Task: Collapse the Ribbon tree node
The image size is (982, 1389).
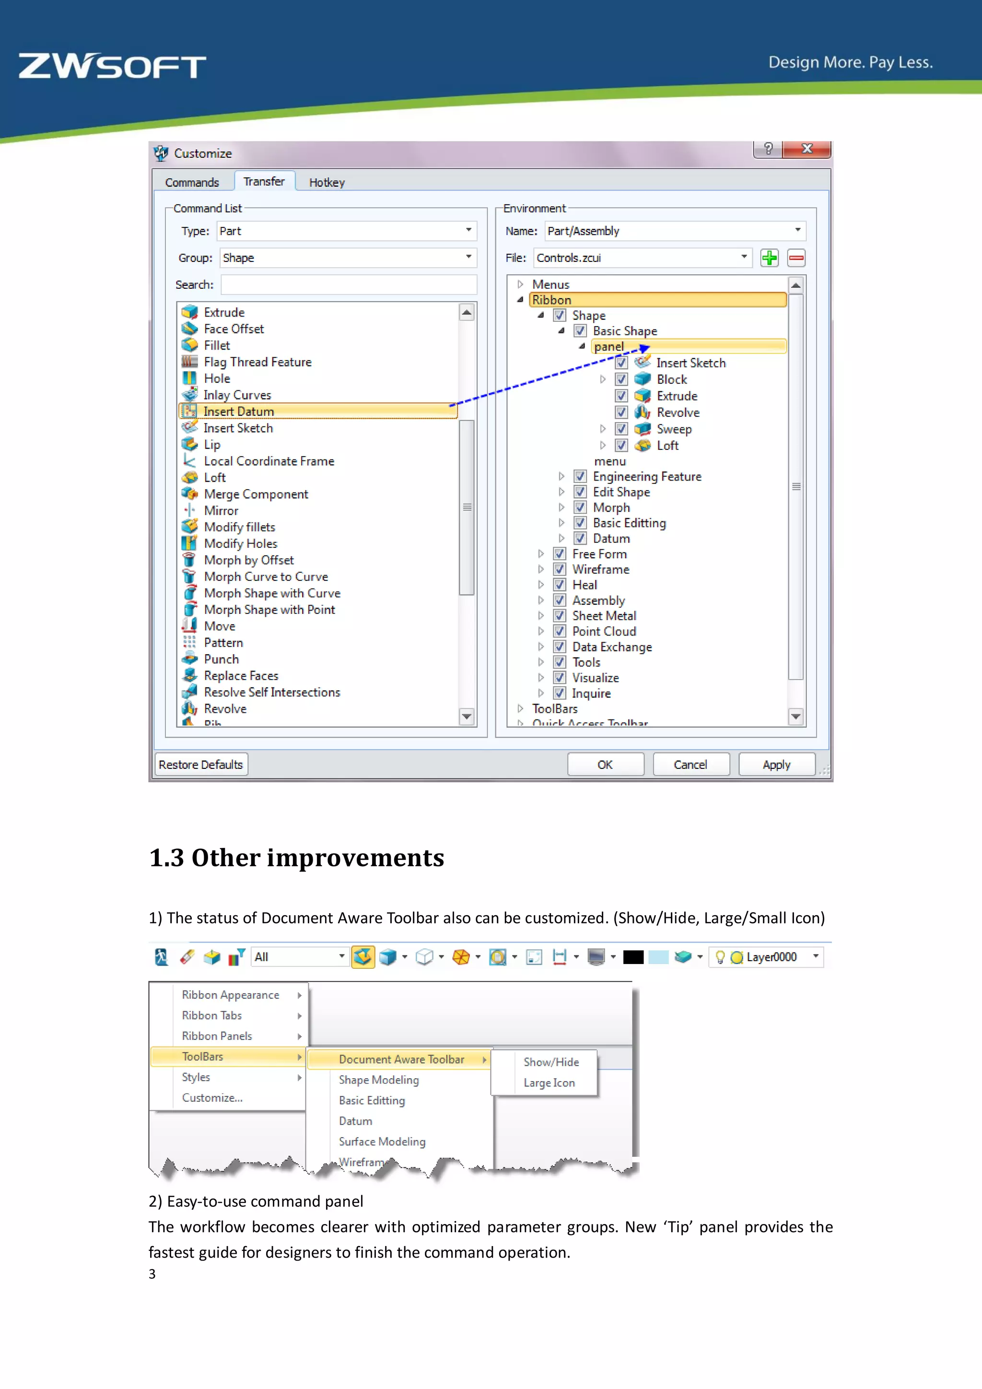Action: (520, 299)
